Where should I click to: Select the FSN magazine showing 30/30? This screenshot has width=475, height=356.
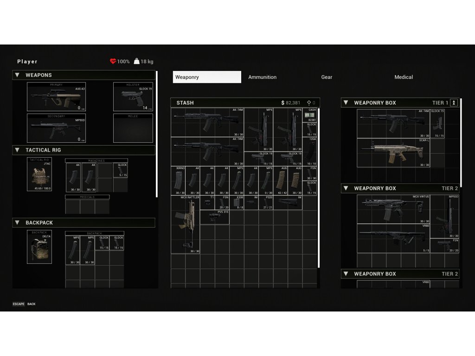point(309,173)
